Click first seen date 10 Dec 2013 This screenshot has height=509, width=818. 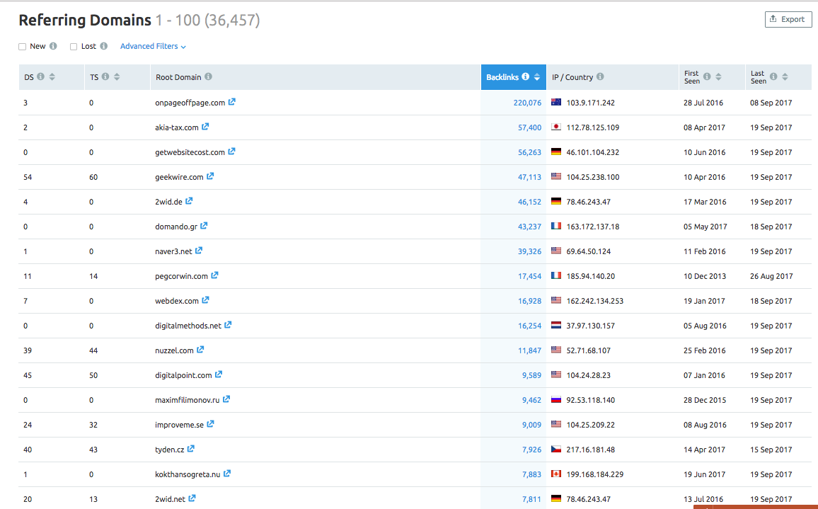pyautogui.click(x=705, y=276)
